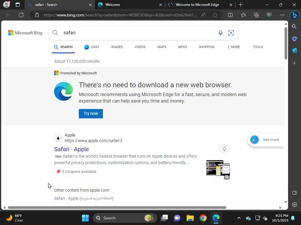This screenshot has height=225, width=301.
Task: Open Task View in taskbar
Action: (x=164, y=218)
